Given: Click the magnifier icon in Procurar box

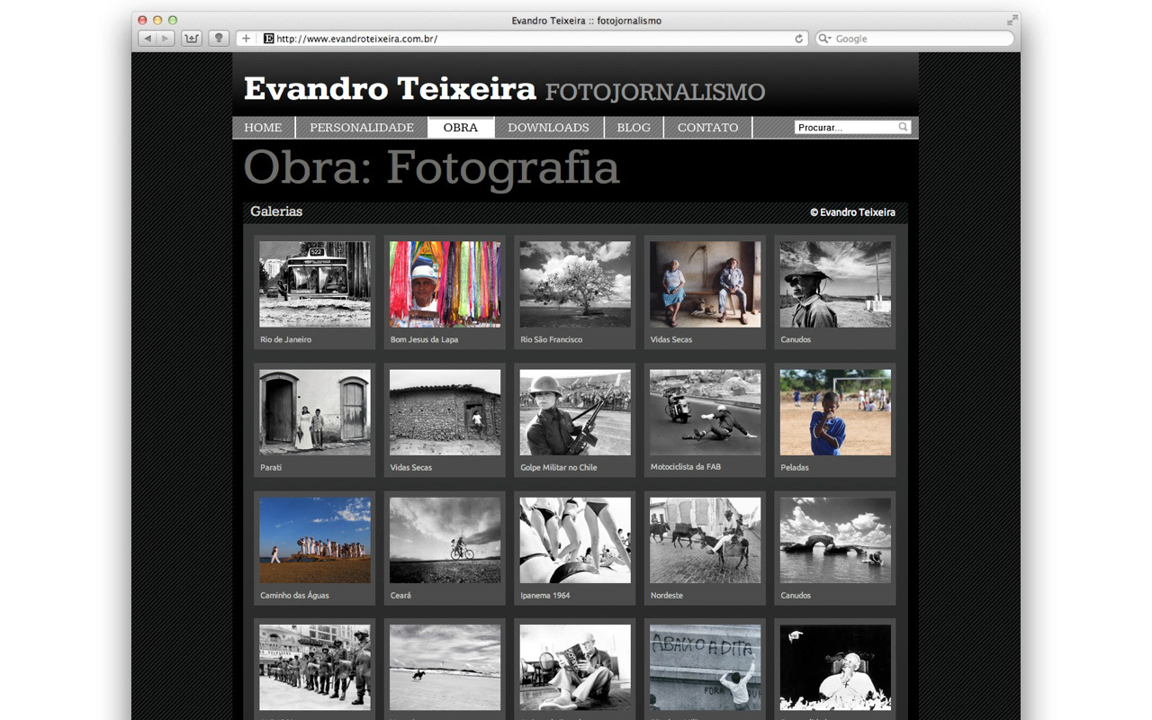Looking at the screenshot, I should [x=903, y=127].
